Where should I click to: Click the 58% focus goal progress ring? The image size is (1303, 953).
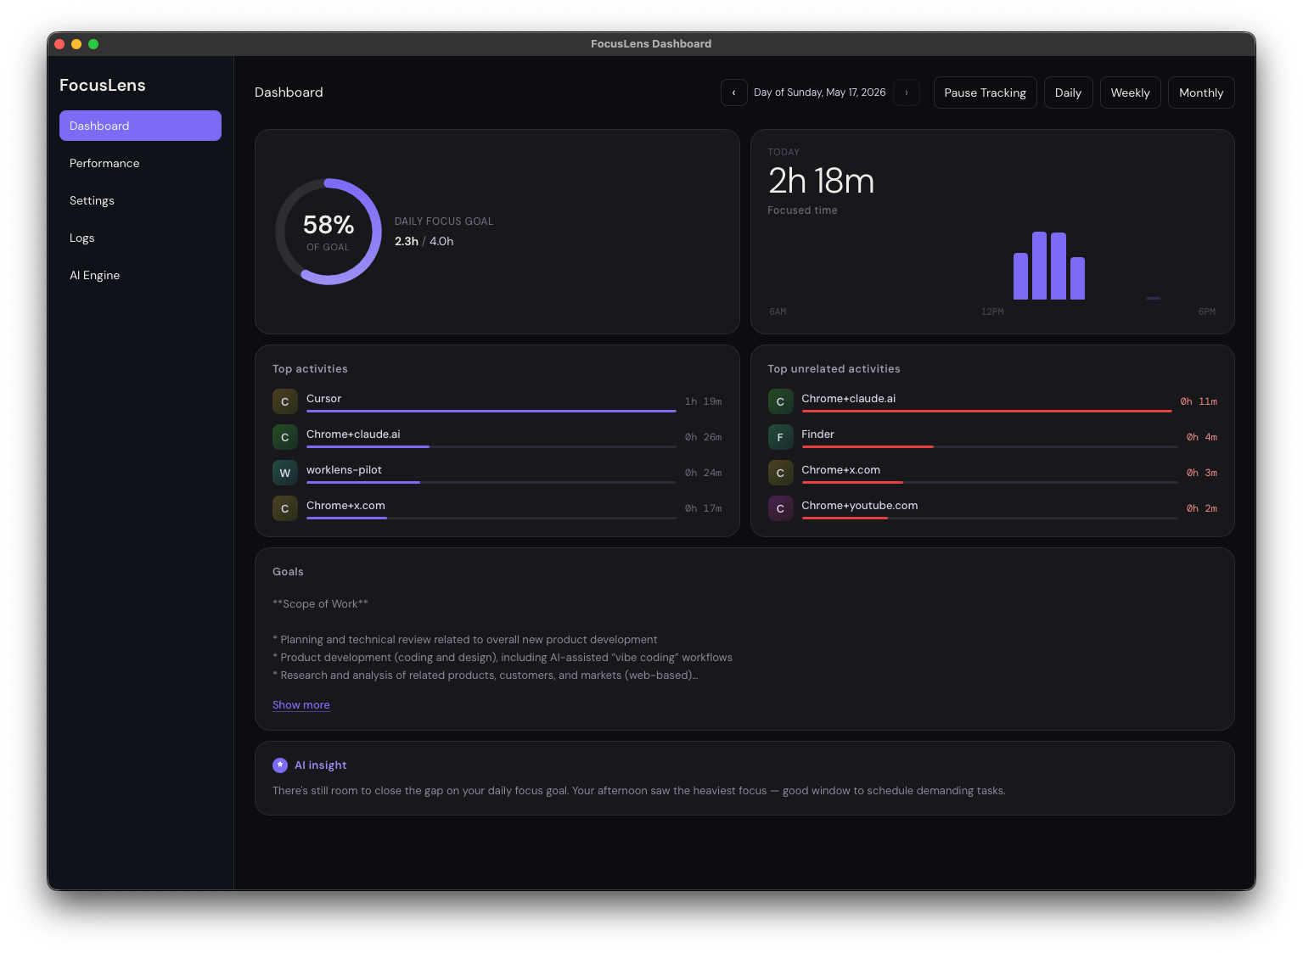tap(329, 232)
